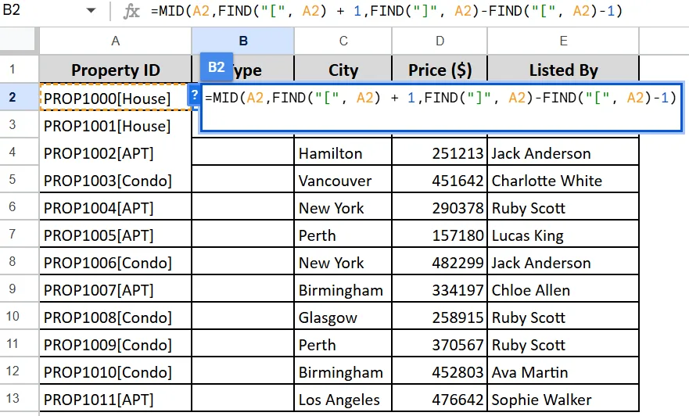Click price cell 451642
Screen dimensions: 689x416
(x=440, y=180)
